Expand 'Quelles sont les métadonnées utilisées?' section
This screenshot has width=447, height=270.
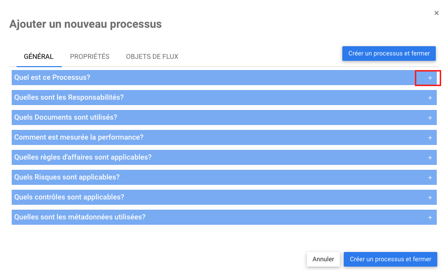click(80, 217)
